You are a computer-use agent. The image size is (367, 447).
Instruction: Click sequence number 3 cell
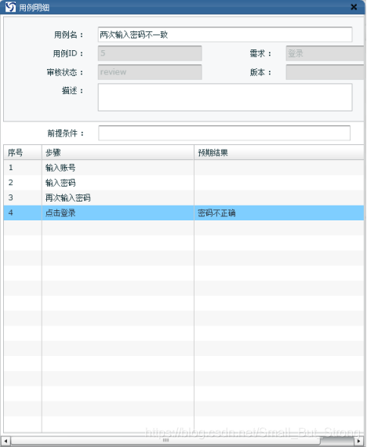click(23, 198)
